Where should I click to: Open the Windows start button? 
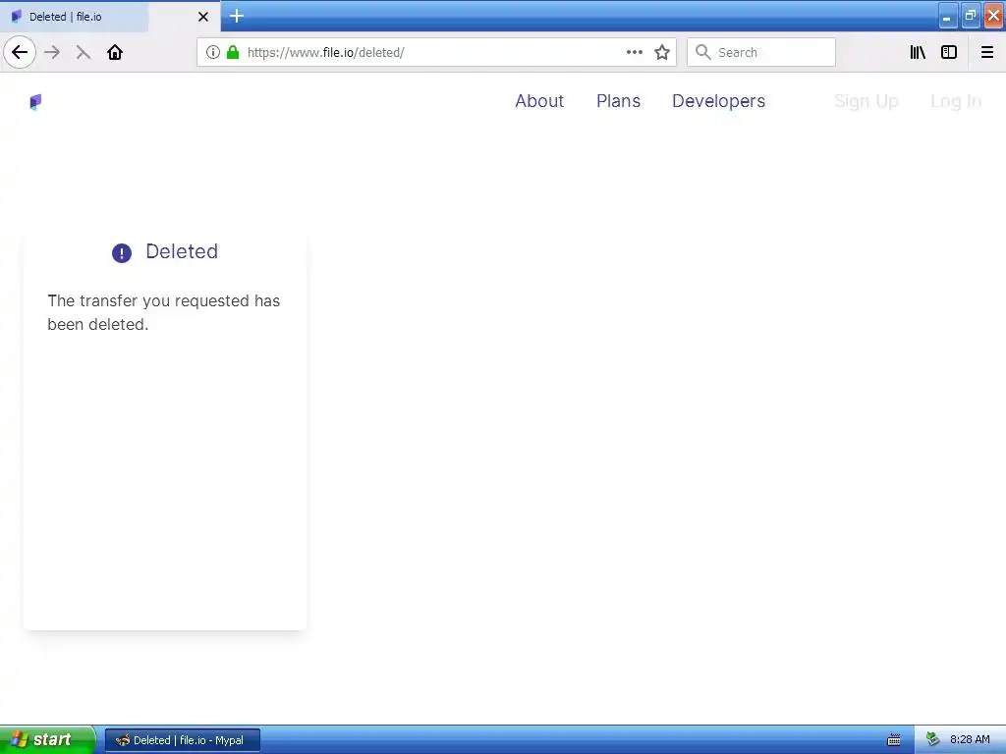coord(47,739)
